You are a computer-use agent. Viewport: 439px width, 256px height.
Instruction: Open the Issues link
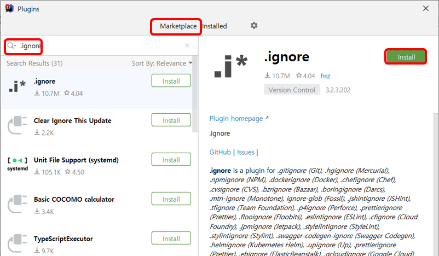click(246, 152)
